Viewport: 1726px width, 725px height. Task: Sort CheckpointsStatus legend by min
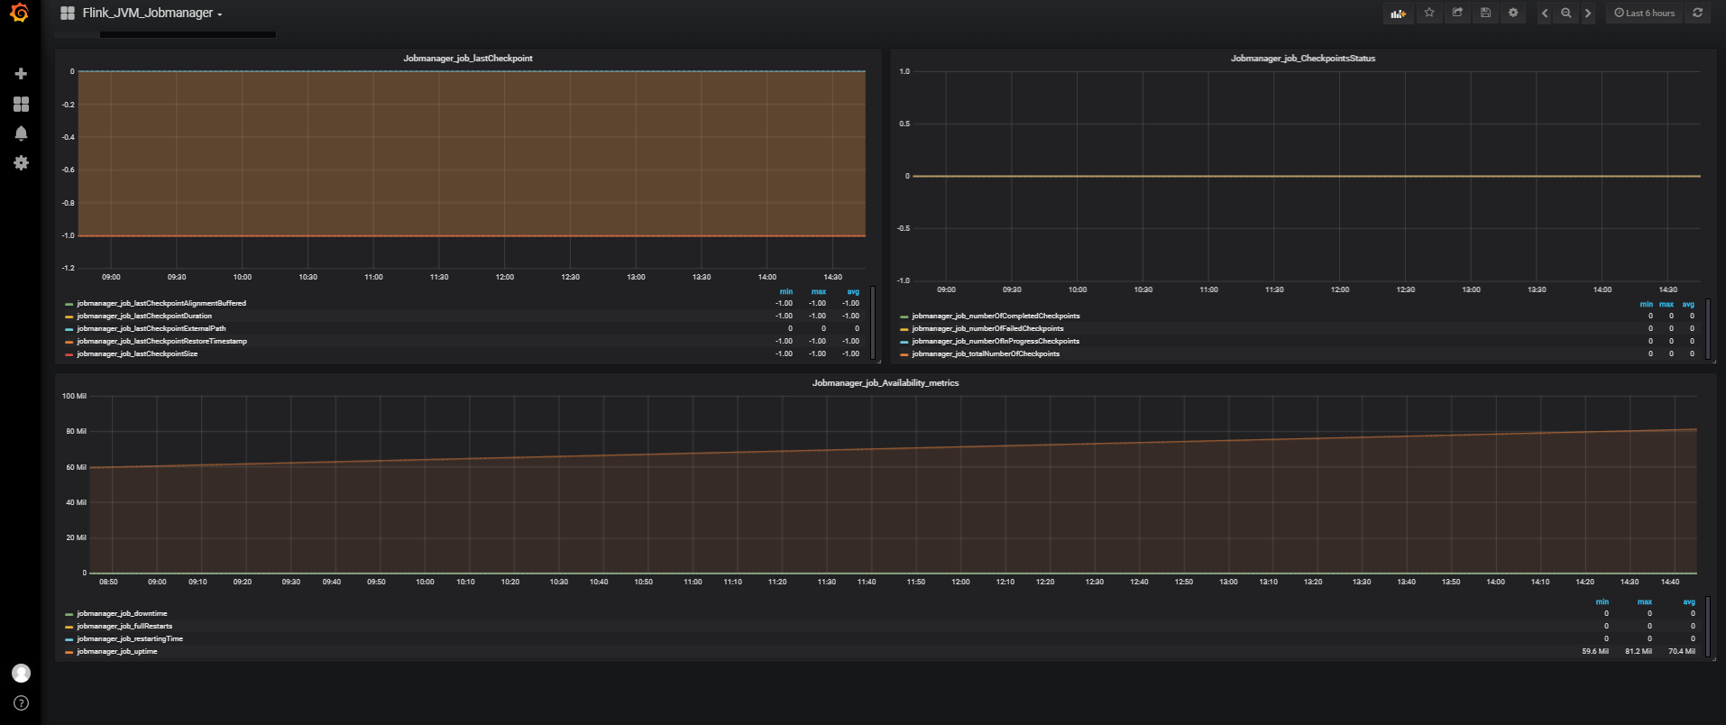pyautogui.click(x=1646, y=304)
